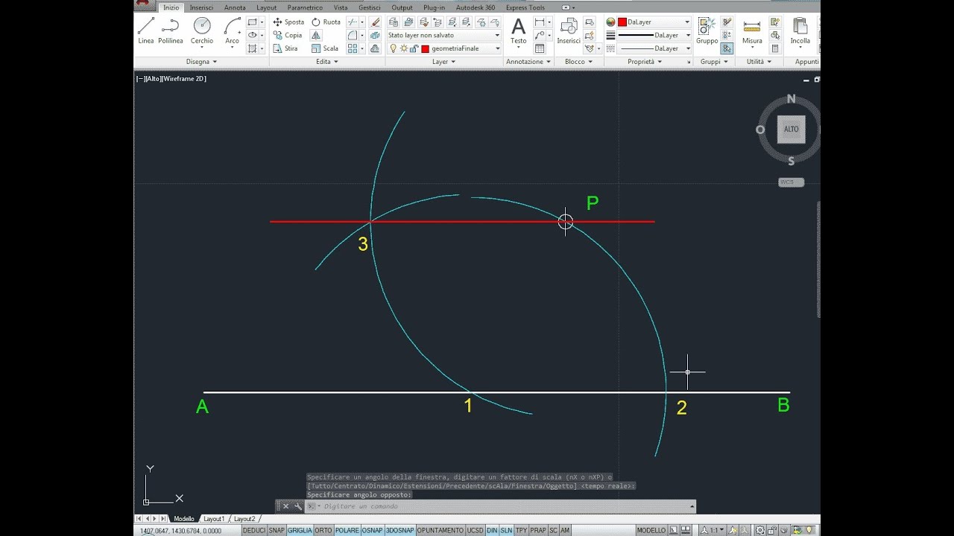Toggle DIN dynamic input

click(x=492, y=530)
